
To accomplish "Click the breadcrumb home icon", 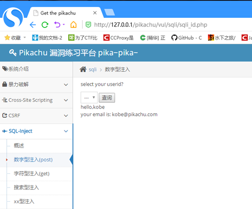I will tap(83, 69).
